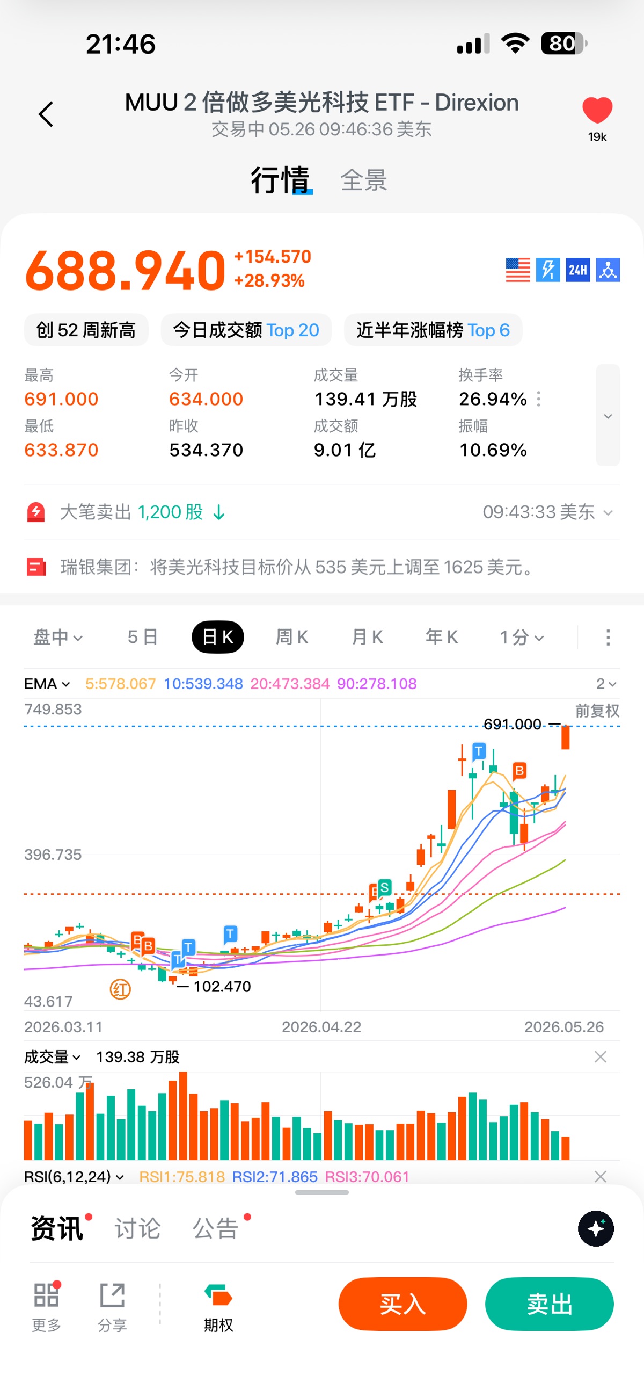Open the US flag market icon
The width and height of the screenshot is (644, 1397).
(x=518, y=270)
